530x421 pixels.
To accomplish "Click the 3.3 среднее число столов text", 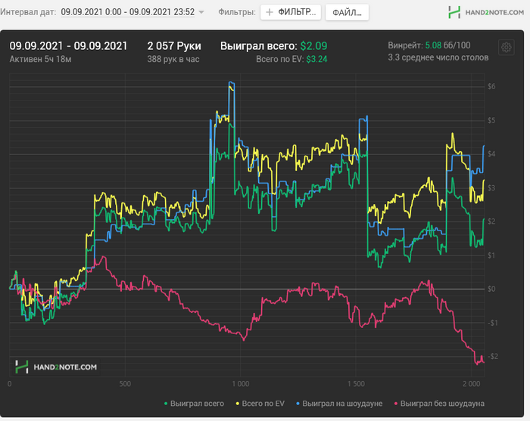I will [x=438, y=57].
